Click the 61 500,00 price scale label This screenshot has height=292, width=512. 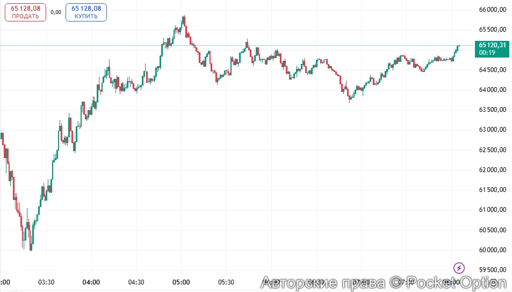[x=493, y=190]
